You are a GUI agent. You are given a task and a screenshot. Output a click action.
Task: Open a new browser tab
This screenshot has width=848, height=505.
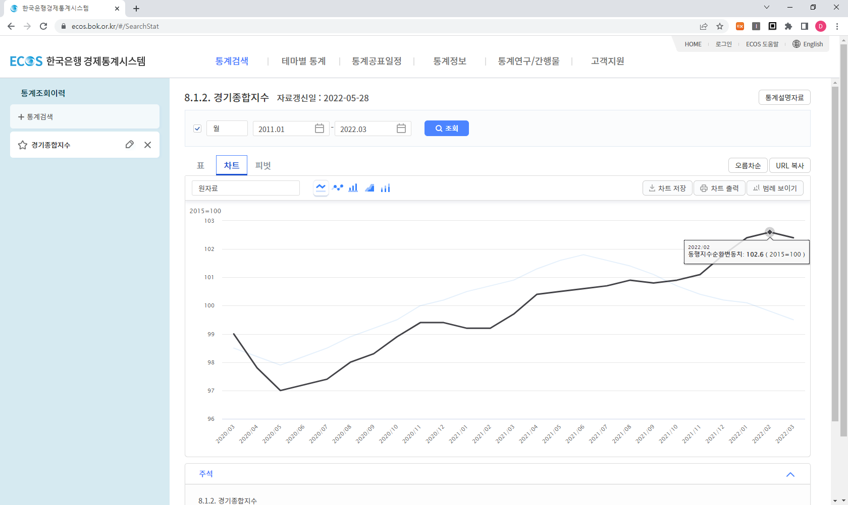tap(136, 9)
